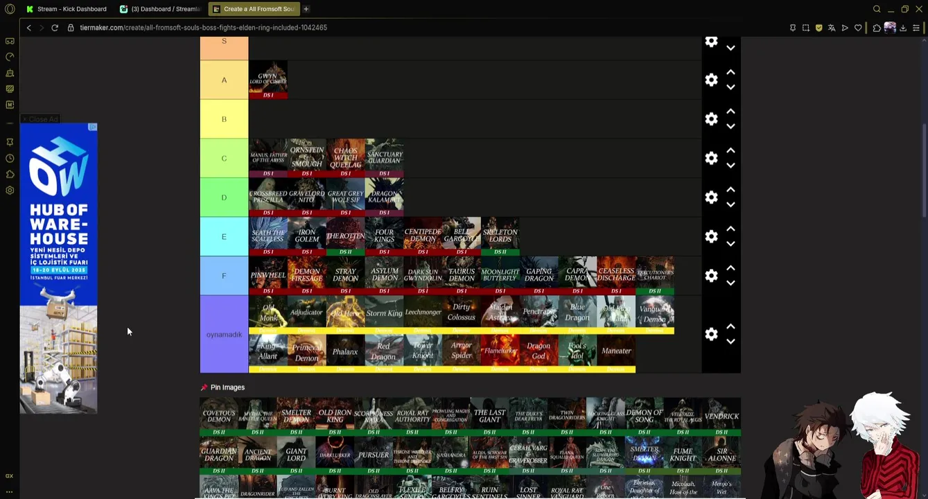Open the downloads toolbar icon
This screenshot has width=928, height=499.
coord(903,28)
